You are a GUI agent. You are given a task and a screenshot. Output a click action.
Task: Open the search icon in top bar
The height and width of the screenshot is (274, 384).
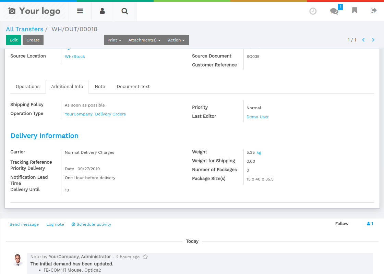(x=124, y=11)
